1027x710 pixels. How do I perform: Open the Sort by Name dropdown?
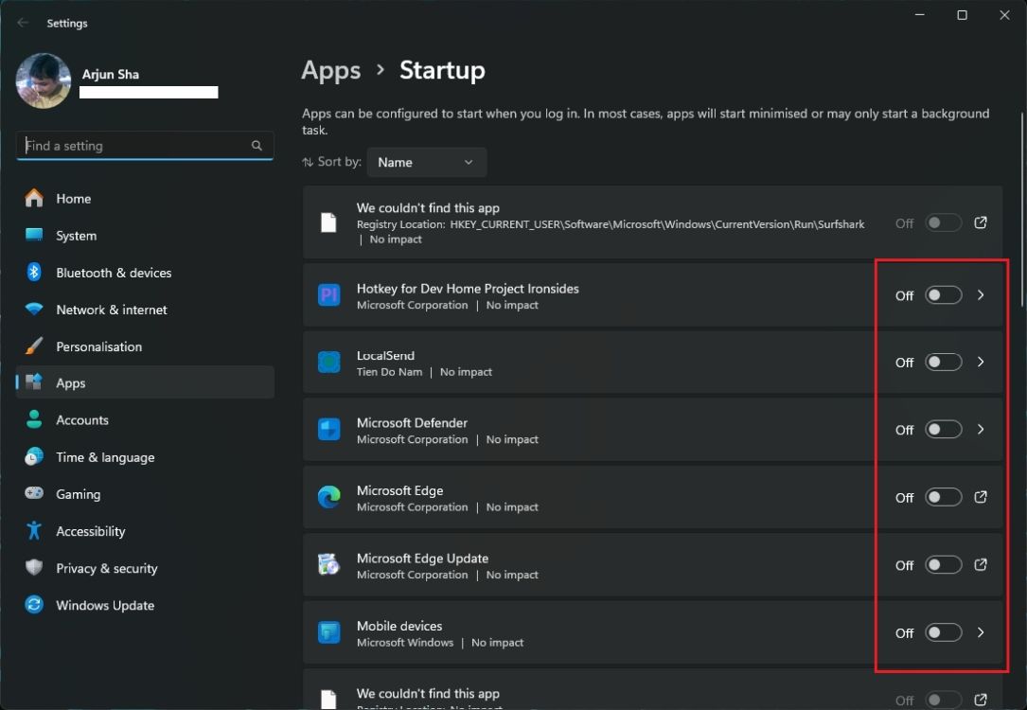[426, 162]
